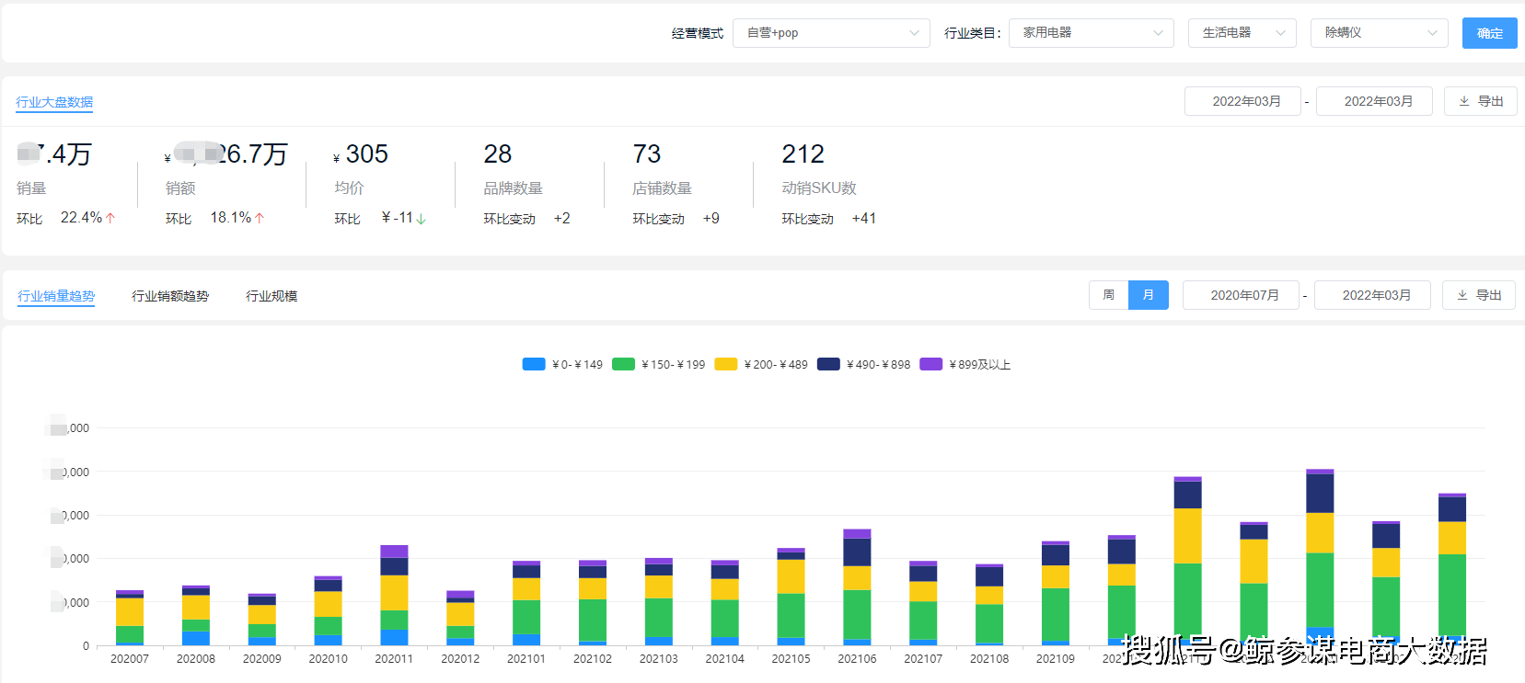Click the blue 确定 confirm button

point(1489,33)
